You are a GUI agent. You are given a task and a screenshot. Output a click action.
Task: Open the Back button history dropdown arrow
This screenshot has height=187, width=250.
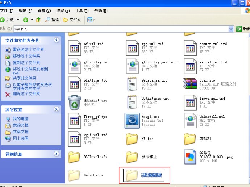pyautogui.click(x=18, y=20)
